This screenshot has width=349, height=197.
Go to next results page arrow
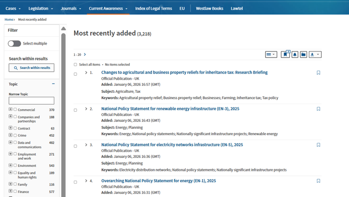click(x=85, y=55)
